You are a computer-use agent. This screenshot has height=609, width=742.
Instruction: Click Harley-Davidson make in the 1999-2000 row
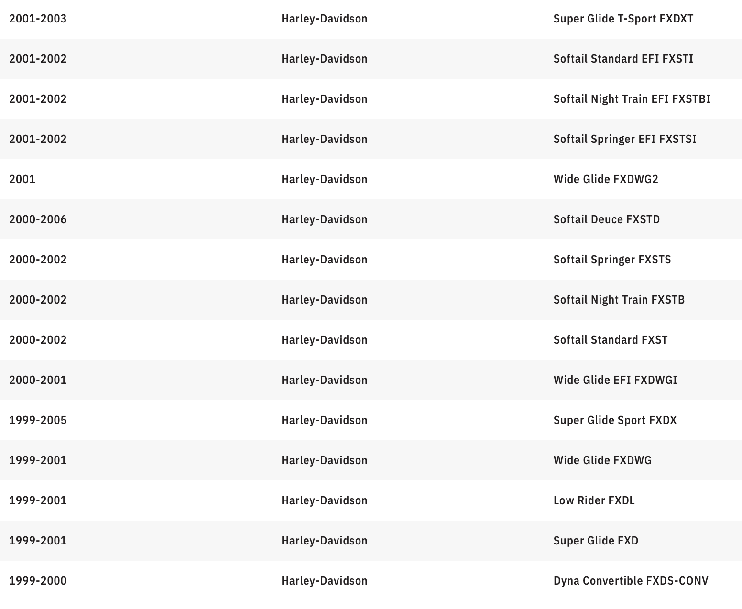click(x=324, y=581)
